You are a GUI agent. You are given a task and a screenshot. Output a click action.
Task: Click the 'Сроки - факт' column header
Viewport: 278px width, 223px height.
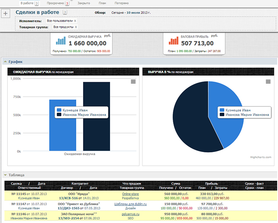point(255,184)
